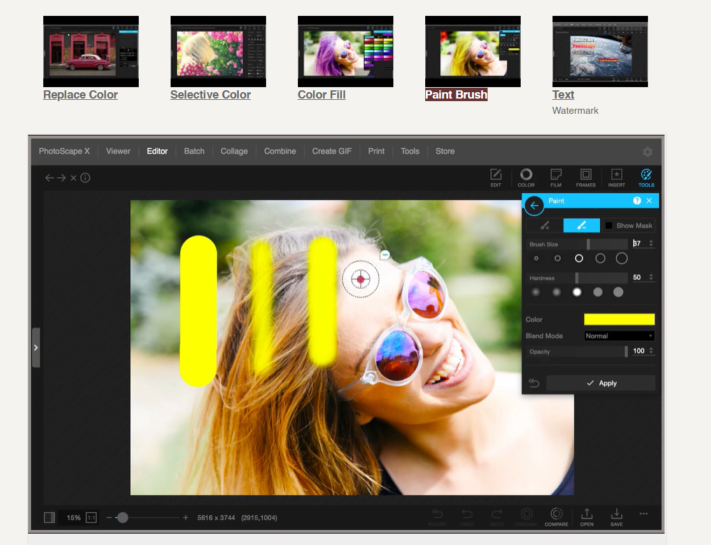Switch to the Collage tab
Image resolution: width=711 pixels, height=545 pixels.
[x=234, y=151]
